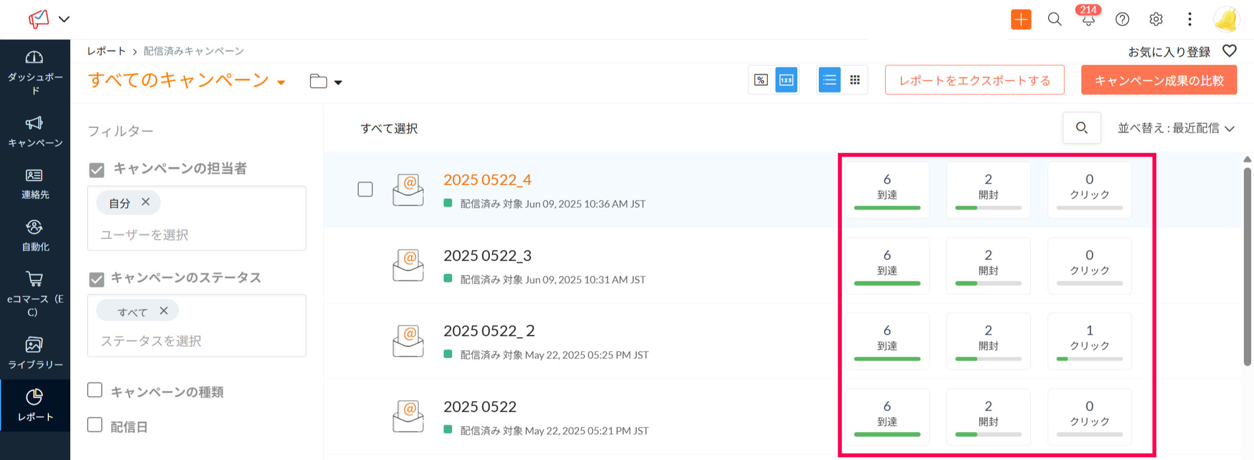The height and width of the screenshot is (460, 1254).
Task: Click the orange plus create button
Action: [x=1021, y=19]
